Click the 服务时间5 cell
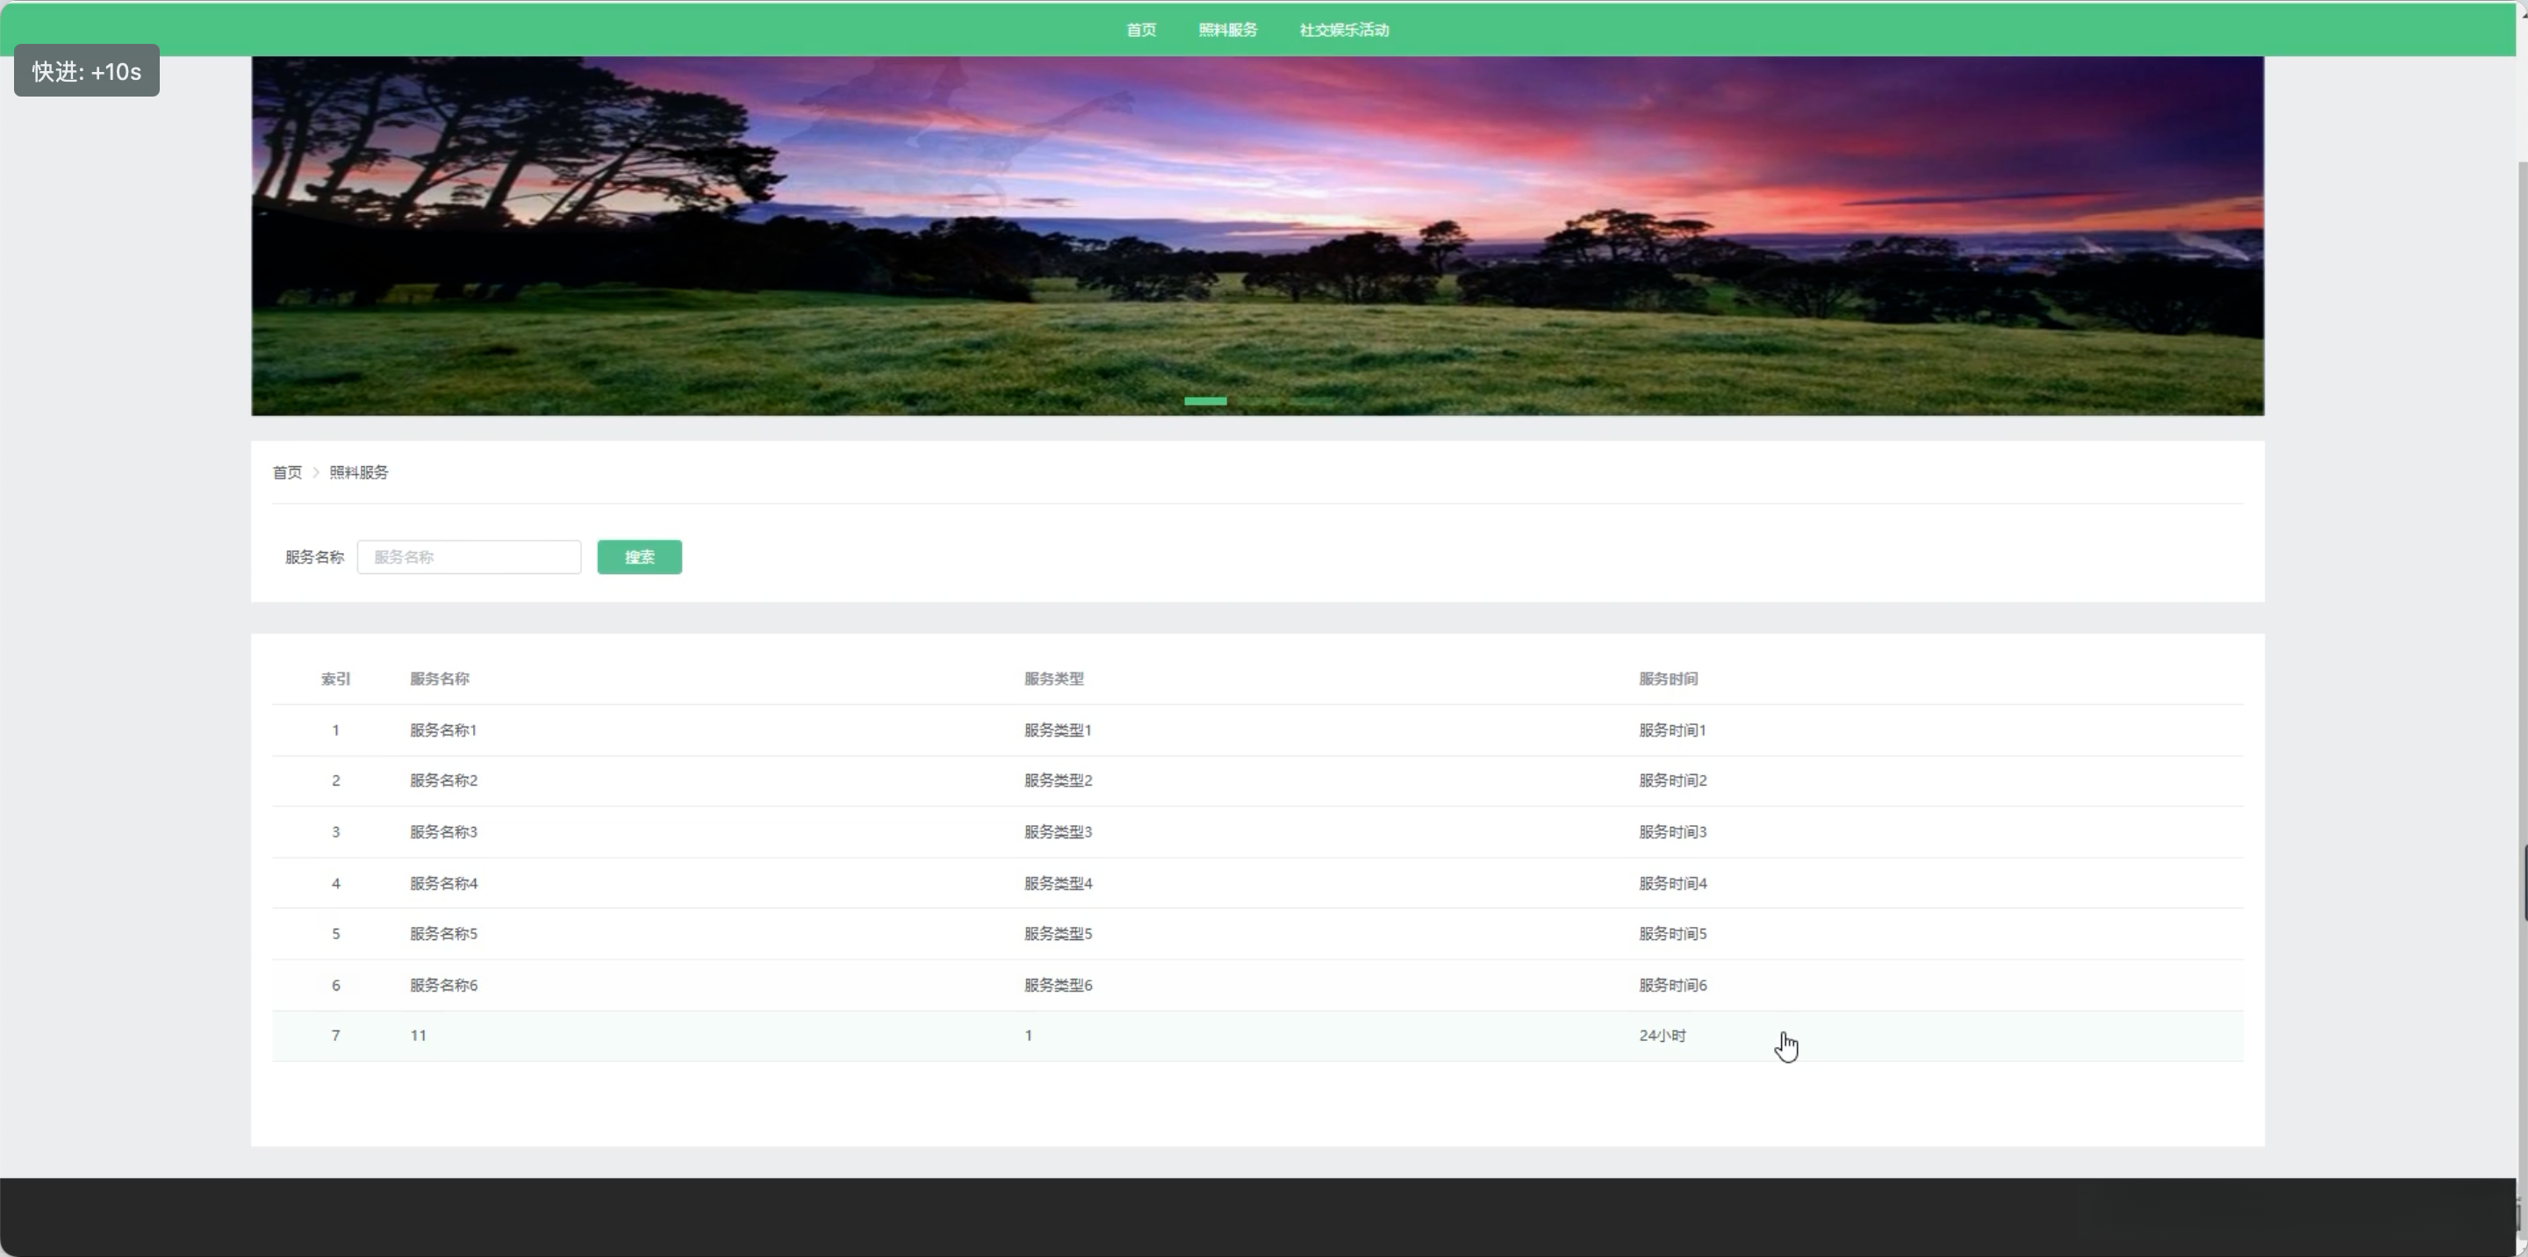Image resolution: width=2528 pixels, height=1257 pixels. coord(1672,934)
